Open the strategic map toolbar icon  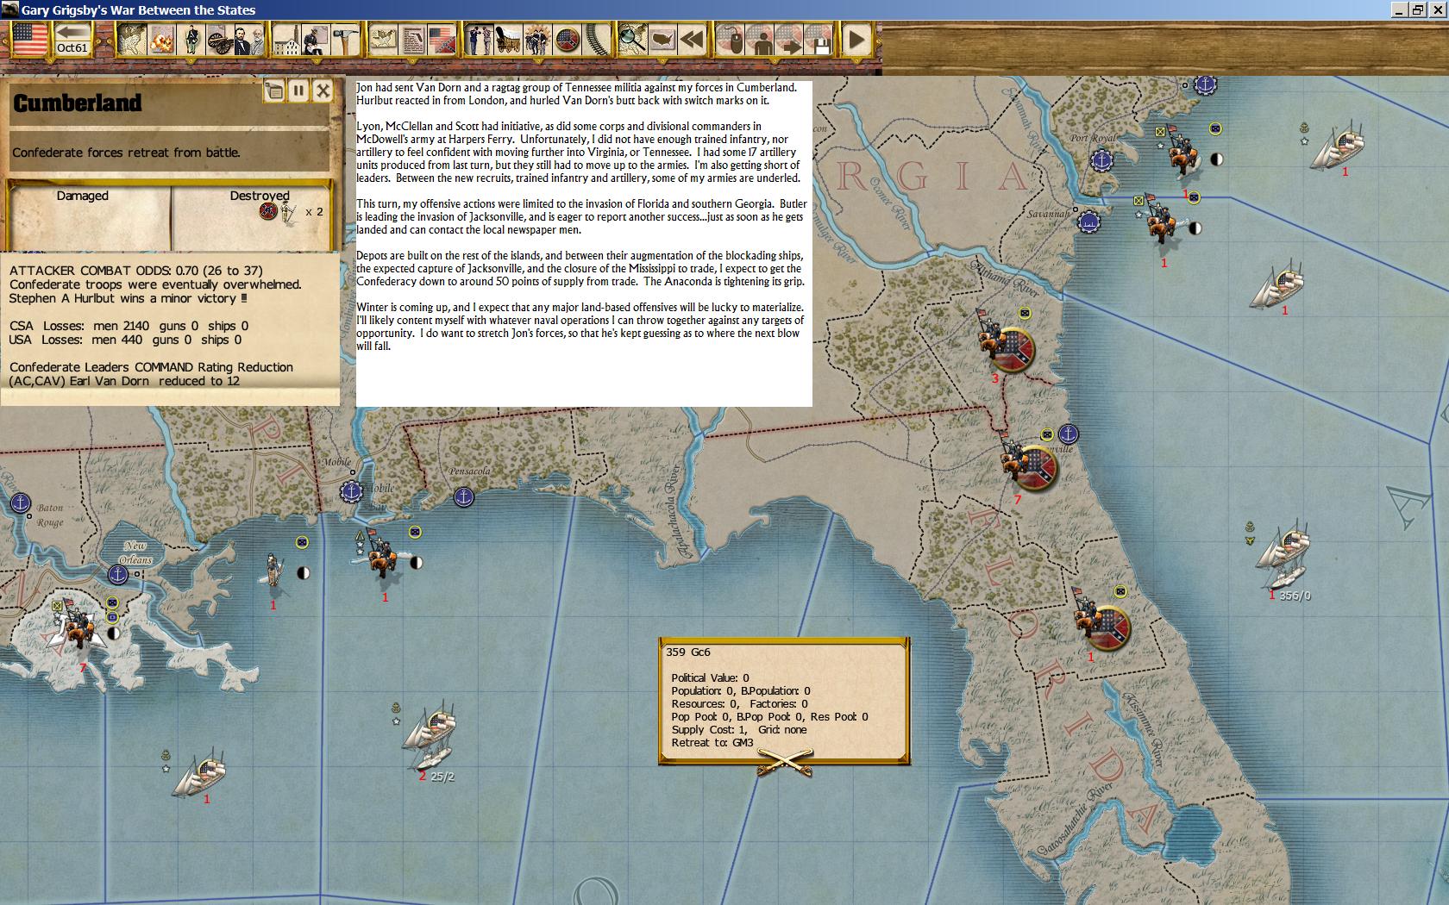(132, 40)
